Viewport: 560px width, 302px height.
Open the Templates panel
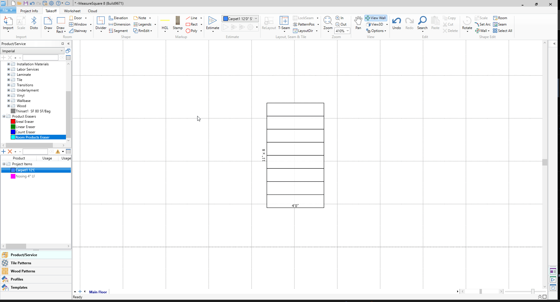click(x=36, y=287)
